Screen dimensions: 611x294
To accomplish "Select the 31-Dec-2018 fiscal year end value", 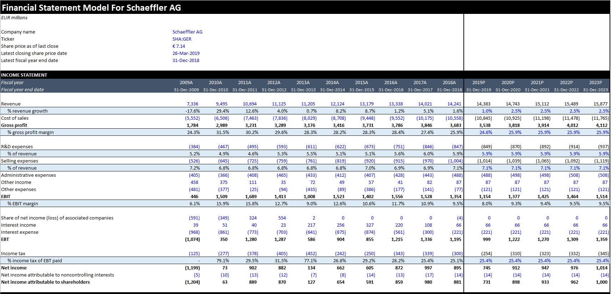I will tap(186, 61).
